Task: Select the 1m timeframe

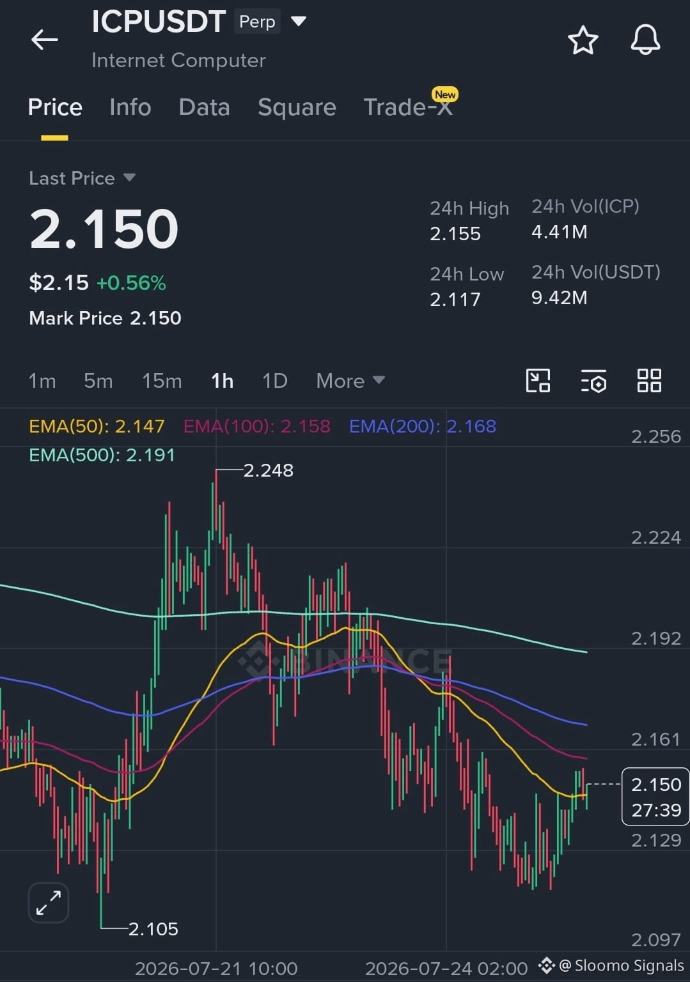Action: (42, 381)
